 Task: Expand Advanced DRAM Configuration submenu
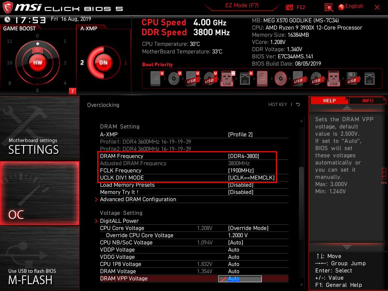[138, 199]
